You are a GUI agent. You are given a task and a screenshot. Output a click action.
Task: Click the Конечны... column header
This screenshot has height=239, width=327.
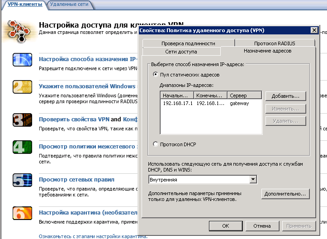[211, 95]
